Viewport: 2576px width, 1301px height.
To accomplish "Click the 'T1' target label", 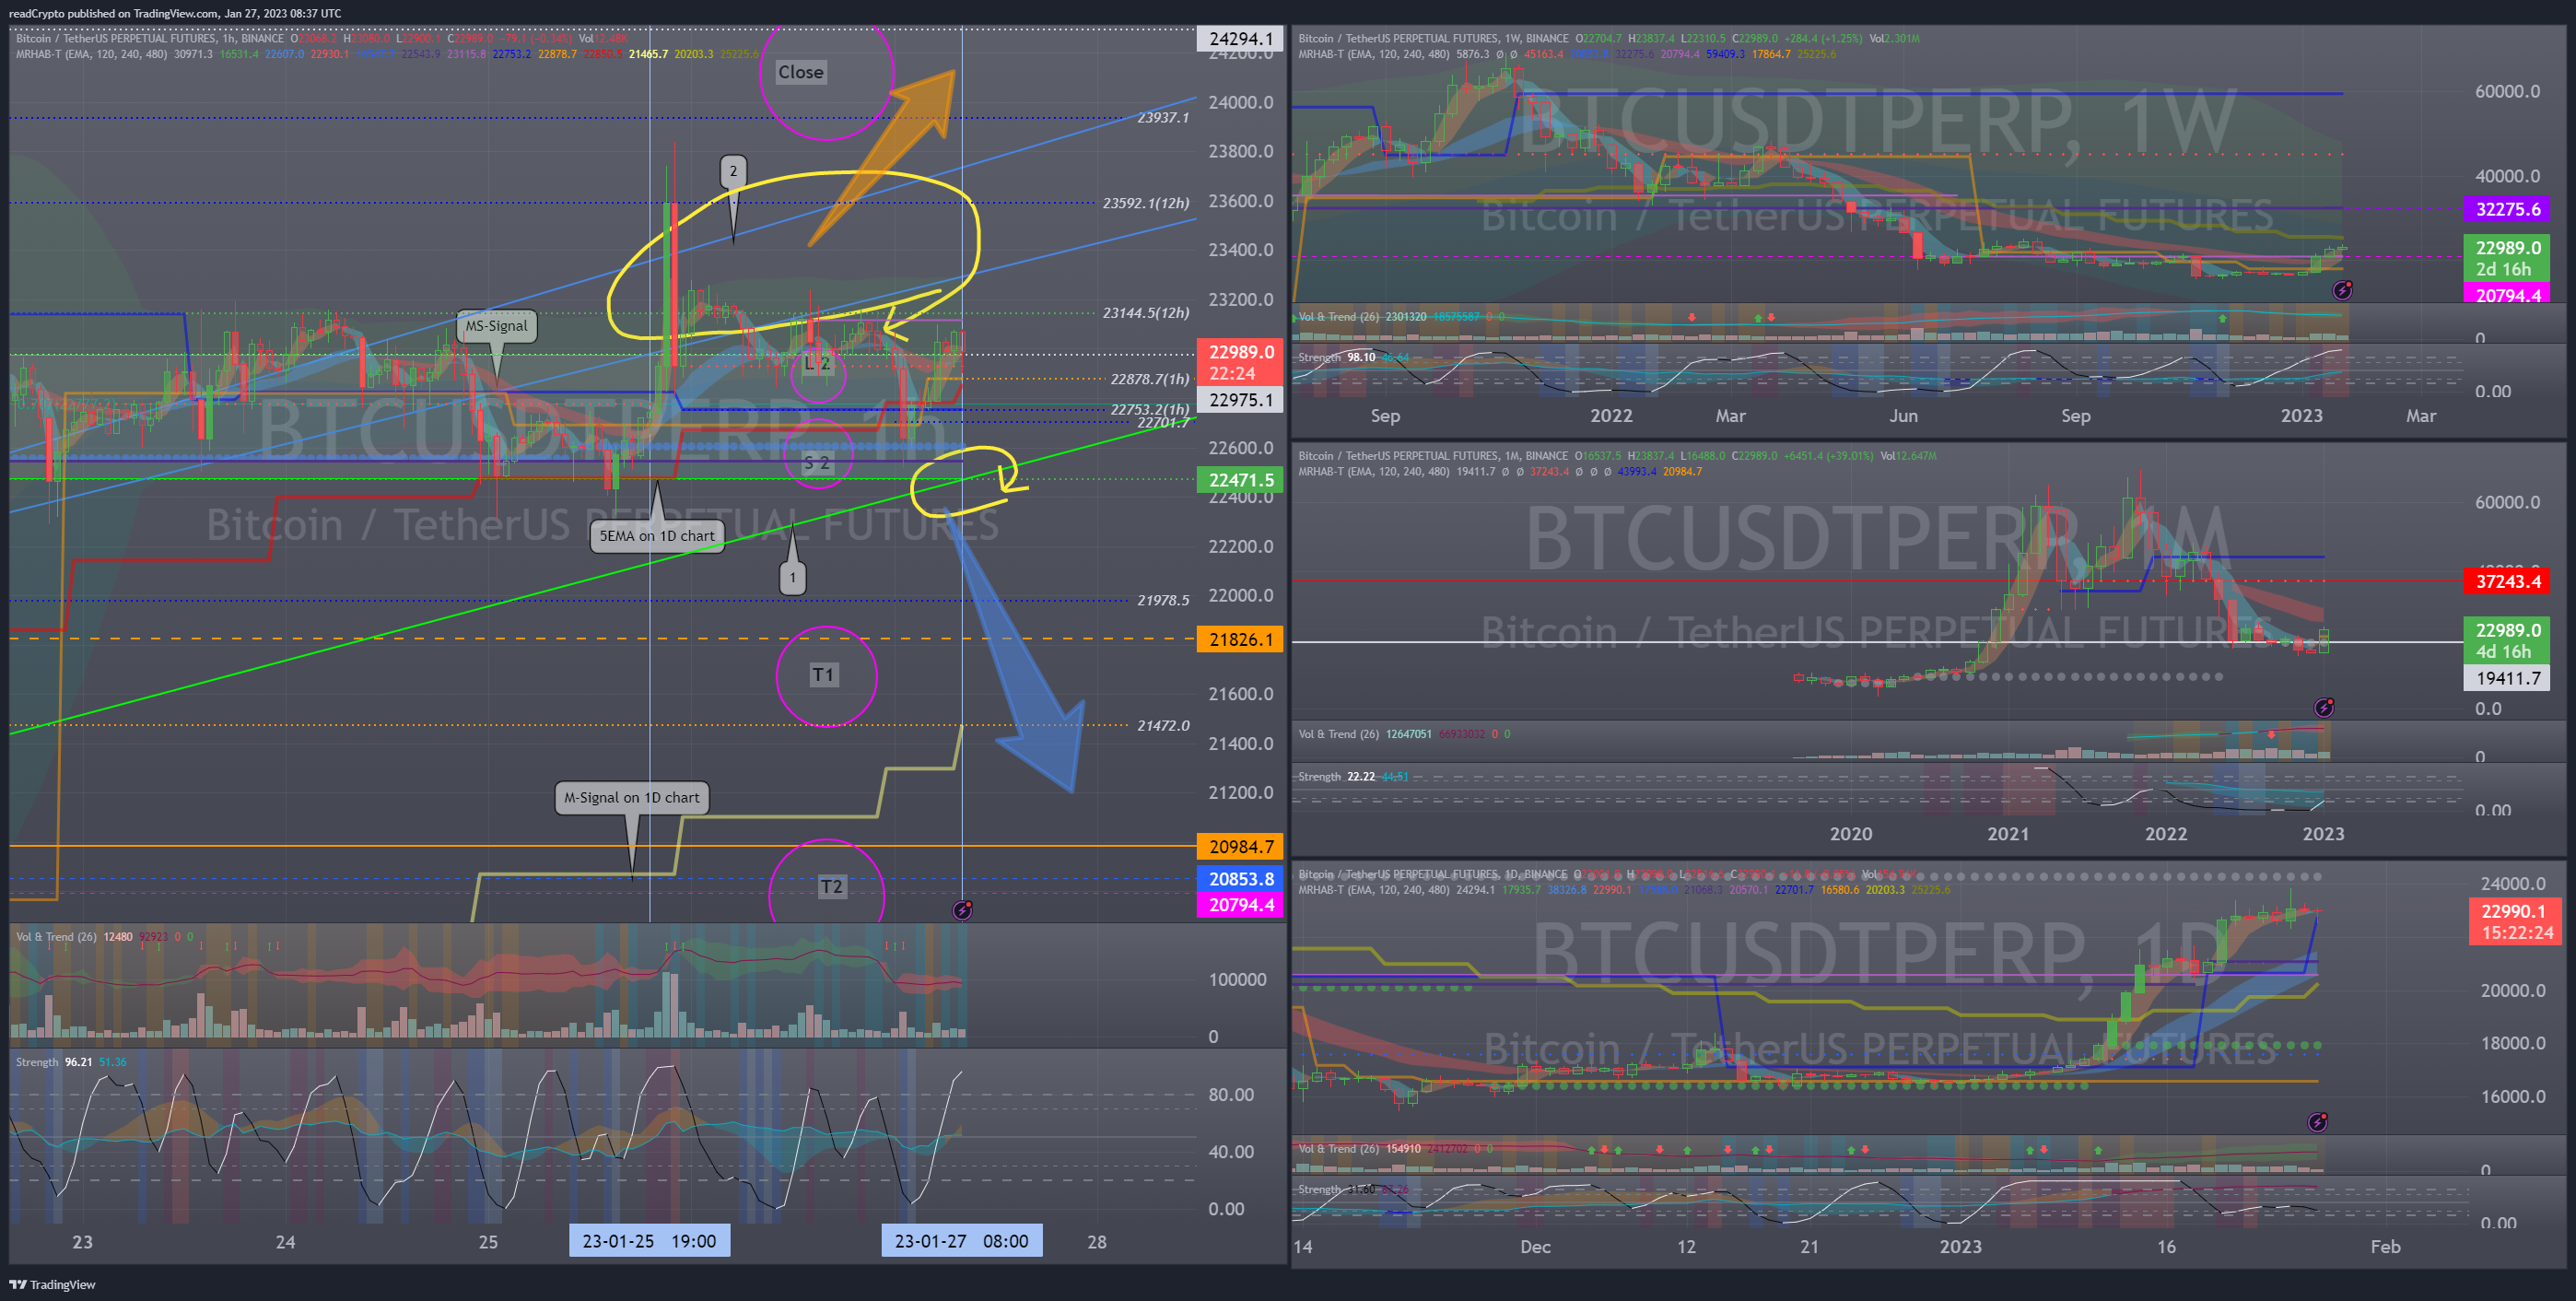I will click(x=823, y=675).
